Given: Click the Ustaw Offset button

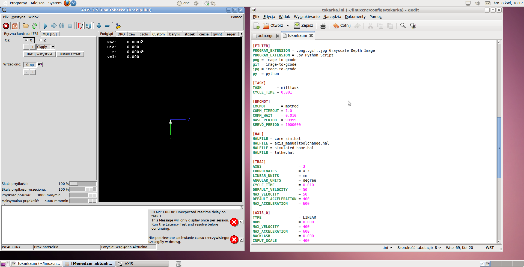Looking at the screenshot, I should click(x=70, y=54).
